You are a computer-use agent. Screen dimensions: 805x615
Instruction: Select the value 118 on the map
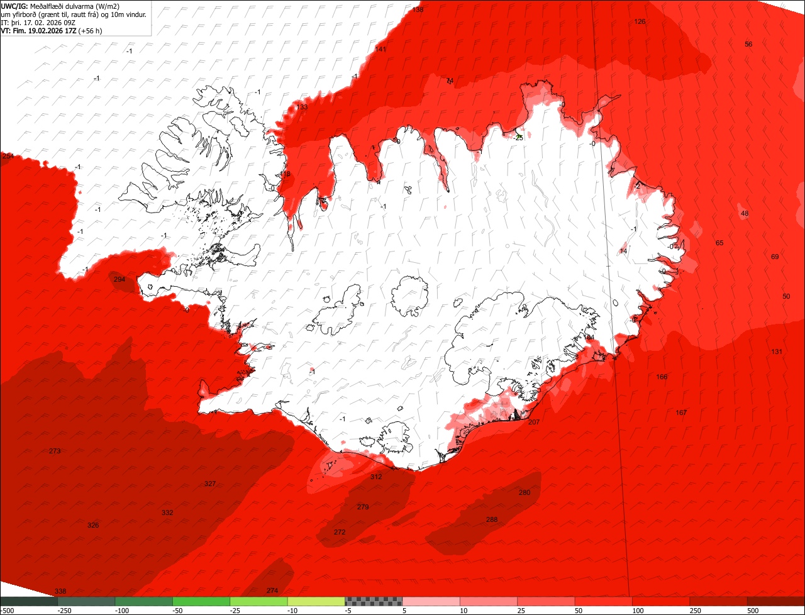(285, 174)
